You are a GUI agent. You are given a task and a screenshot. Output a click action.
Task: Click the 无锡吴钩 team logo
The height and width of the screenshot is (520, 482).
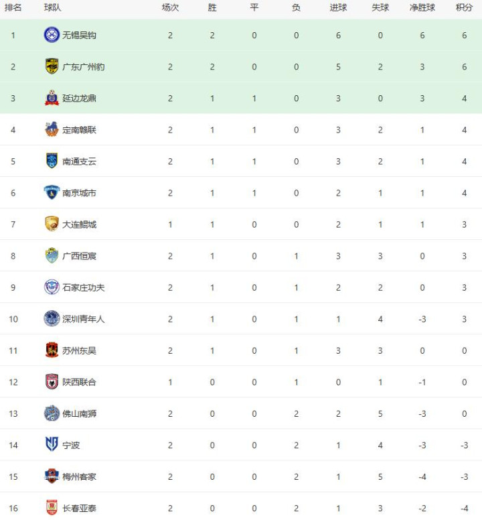tap(52, 35)
